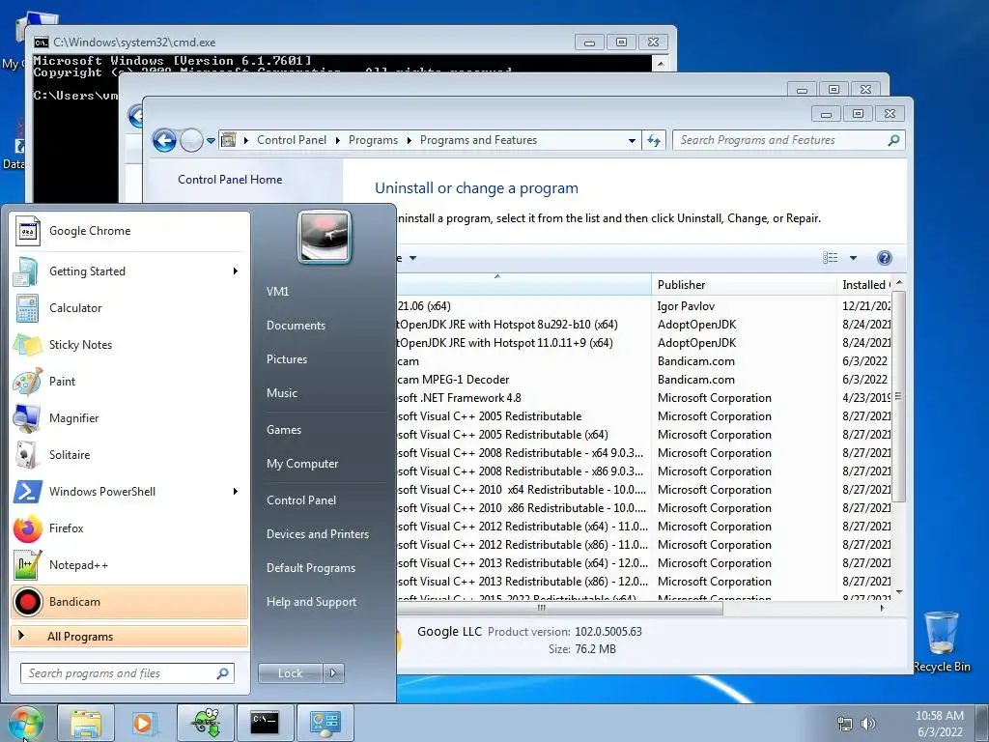Open recent pages dropdown beside forward button
Screen dimensions: 989x742
211,141
